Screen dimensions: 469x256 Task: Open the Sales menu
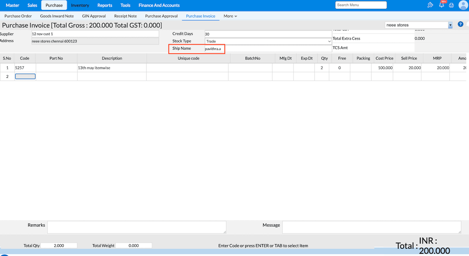click(32, 5)
